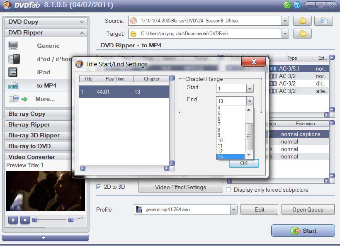Enable Display only forced subpicture

[228, 190]
